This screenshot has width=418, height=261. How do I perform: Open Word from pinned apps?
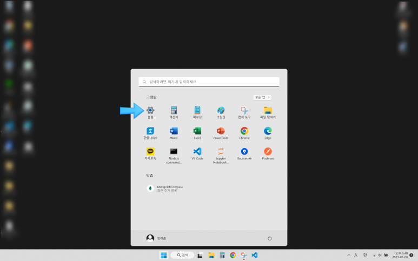point(174,133)
